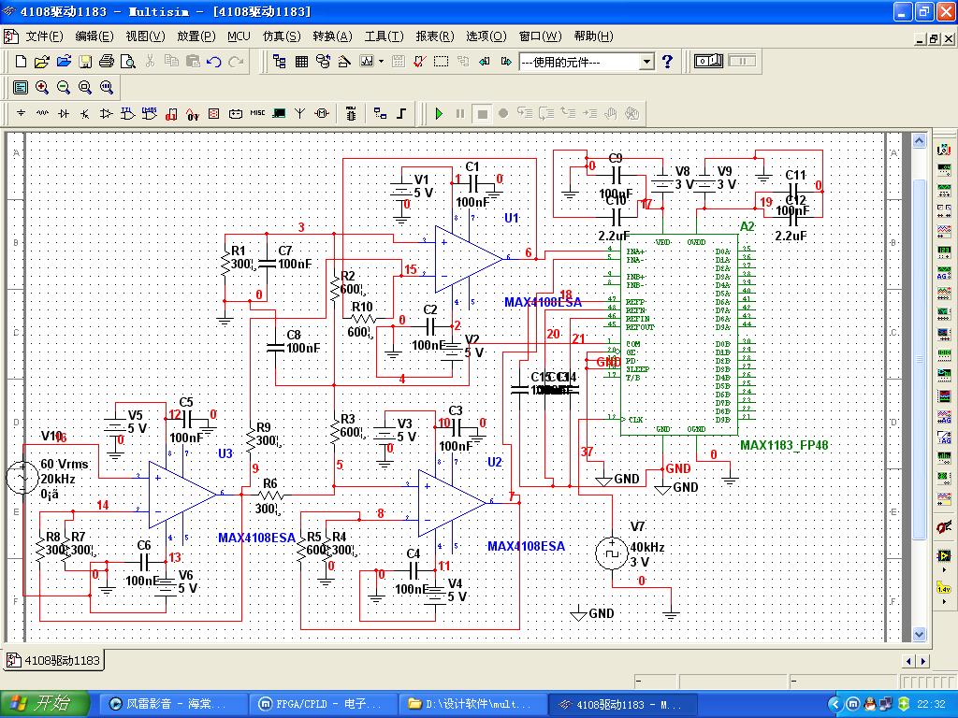Screen dimensions: 958x718
Task: Open the in-use components list dropdown
Action: pos(647,62)
